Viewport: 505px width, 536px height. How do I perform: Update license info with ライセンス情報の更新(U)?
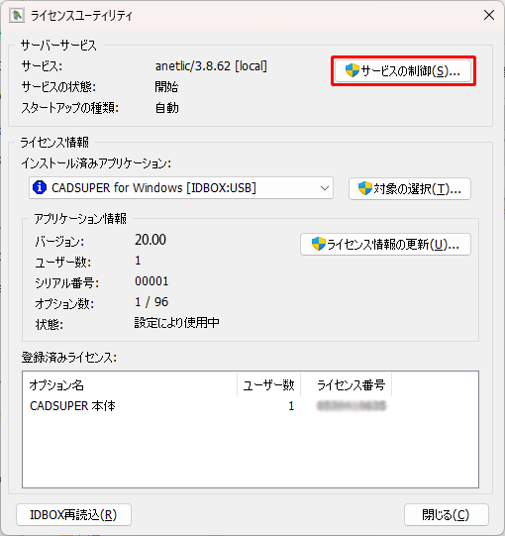pyautogui.click(x=385, y=244)
